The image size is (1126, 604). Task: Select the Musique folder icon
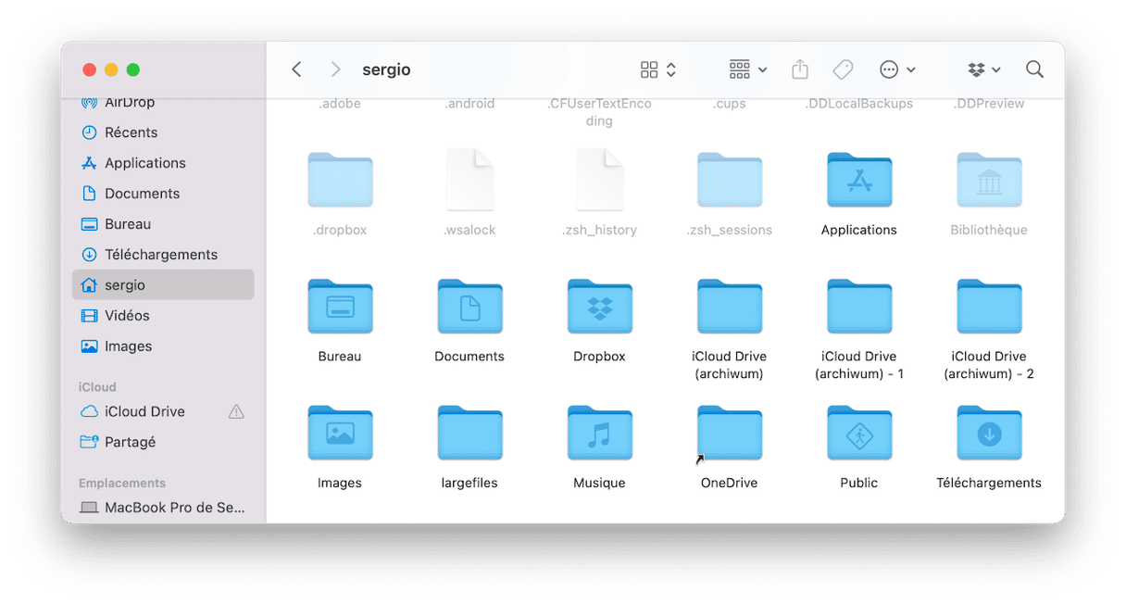[x=599, y=433]
